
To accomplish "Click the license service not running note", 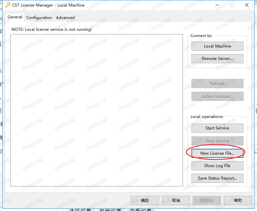I will click(52, 29).
